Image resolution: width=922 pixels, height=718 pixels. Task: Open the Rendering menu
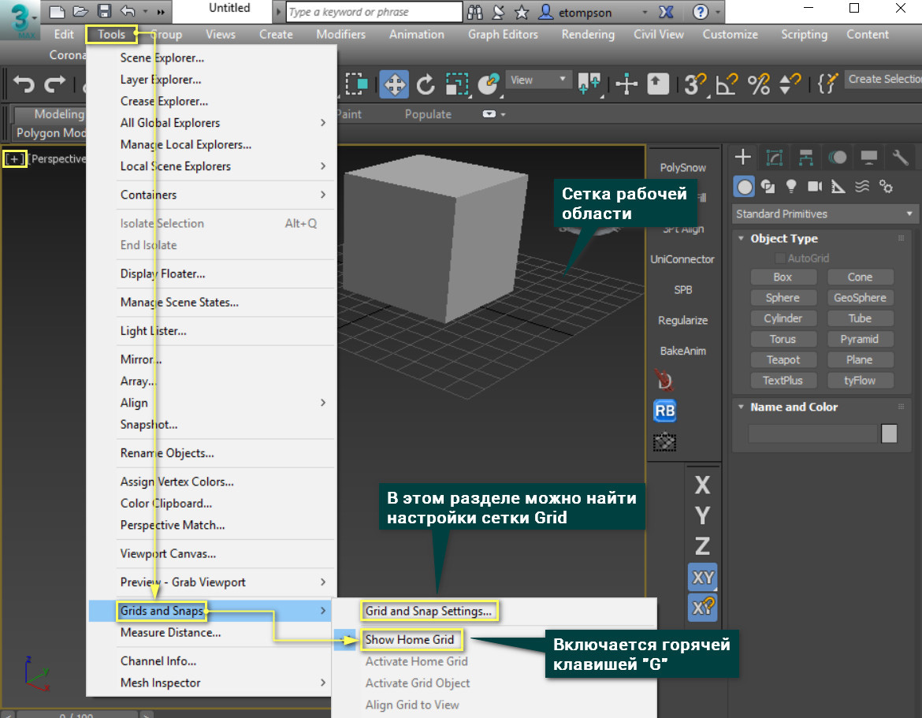coord(587,35)
